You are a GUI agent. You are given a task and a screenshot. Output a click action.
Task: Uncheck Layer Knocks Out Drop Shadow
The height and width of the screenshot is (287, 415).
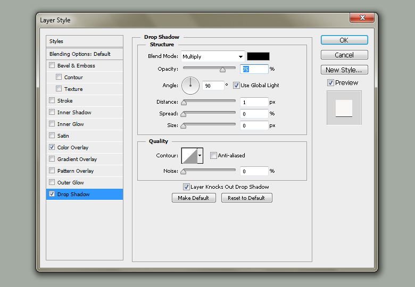click(x=186, y=187)
